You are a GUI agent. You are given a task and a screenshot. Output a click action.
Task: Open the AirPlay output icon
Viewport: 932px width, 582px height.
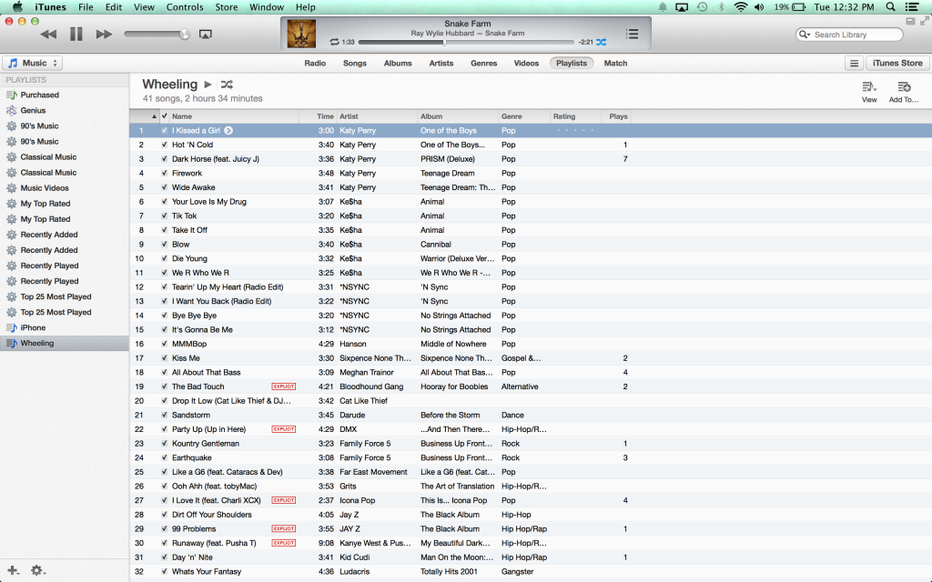[x=205, y=35]
